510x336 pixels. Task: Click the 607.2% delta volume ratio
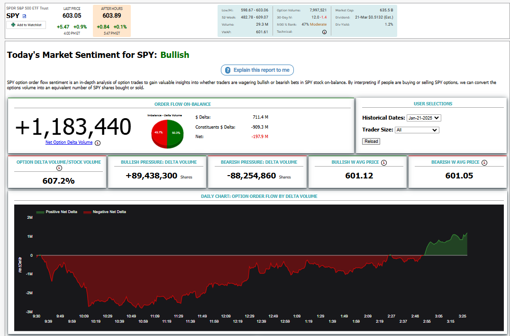(59, 181)
